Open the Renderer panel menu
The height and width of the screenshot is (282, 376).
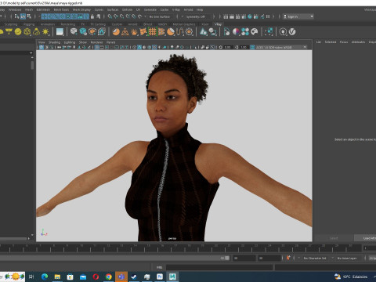(96, 42)
